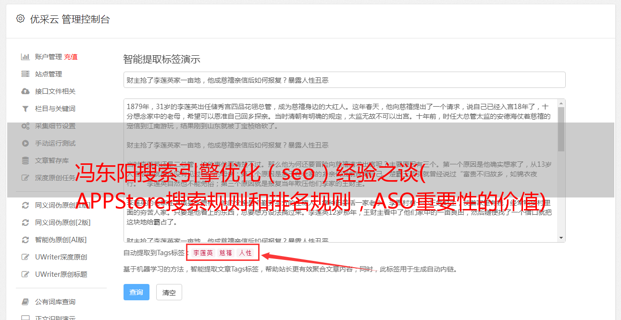Click the extracted 慈禧 tag

[x=226, y=253]
